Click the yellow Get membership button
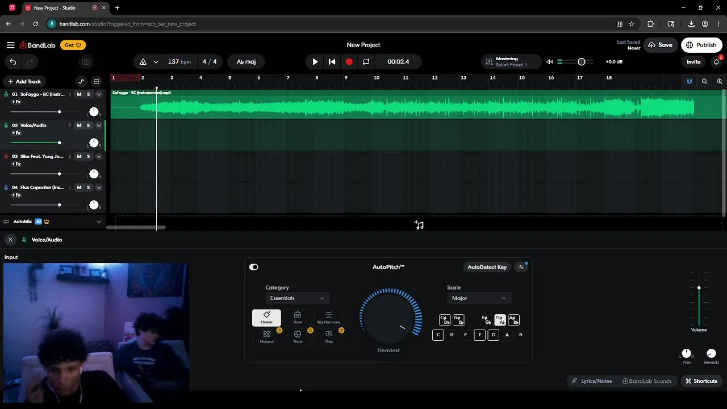Screen dimensions: 727x409 point(73,45)
